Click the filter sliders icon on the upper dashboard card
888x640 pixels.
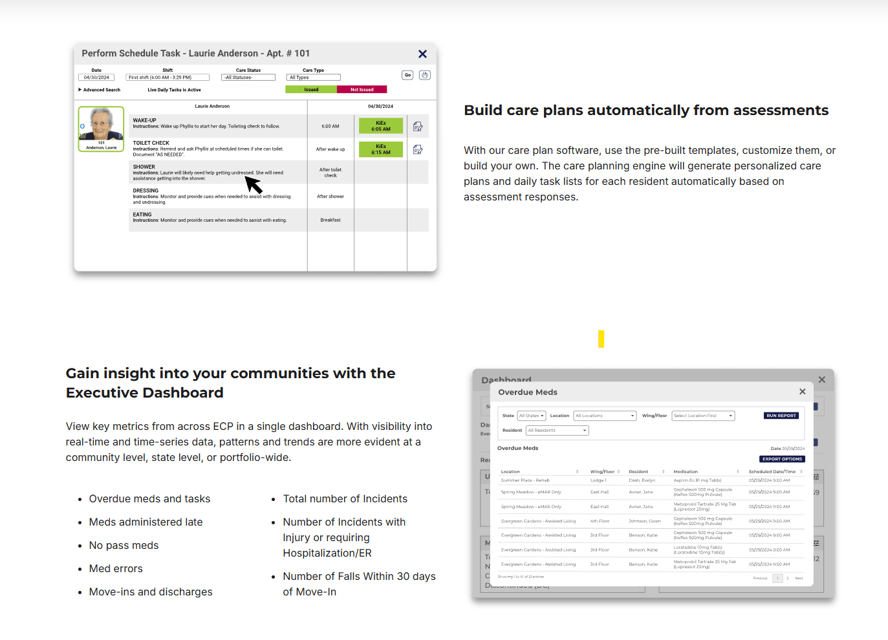[817, 477]
